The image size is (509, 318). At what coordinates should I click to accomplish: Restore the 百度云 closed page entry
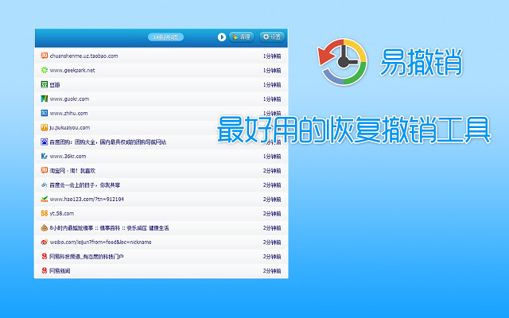coord(84,184)
